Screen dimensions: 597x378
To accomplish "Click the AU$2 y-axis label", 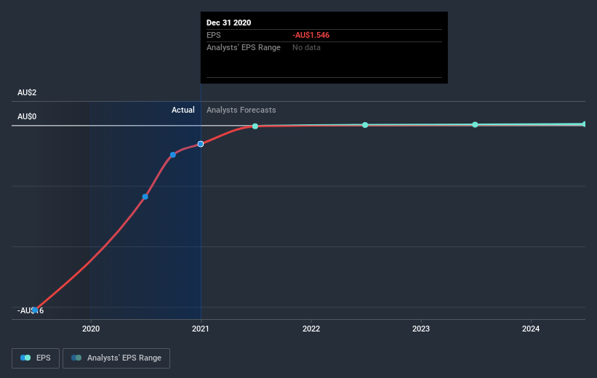I will tap(27, 92).
